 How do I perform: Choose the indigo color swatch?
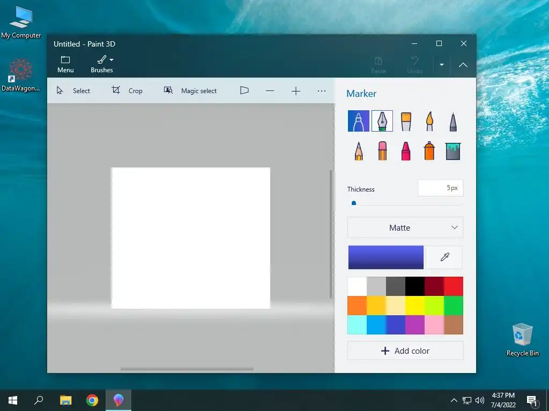(396, 325)
